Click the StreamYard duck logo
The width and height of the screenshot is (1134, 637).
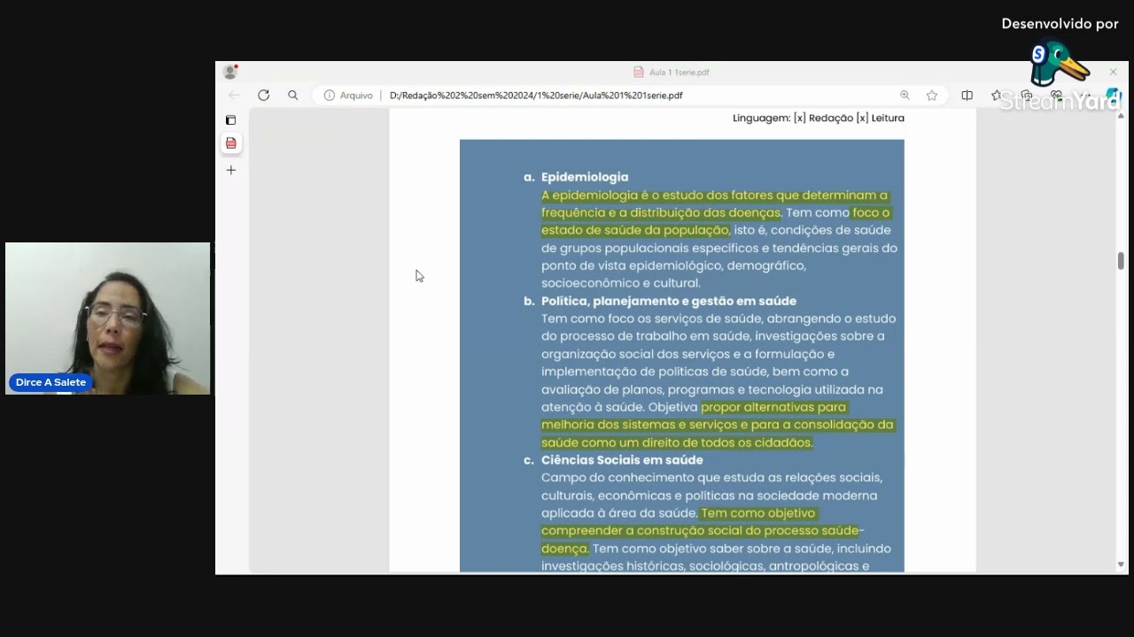pos(1059,64)
